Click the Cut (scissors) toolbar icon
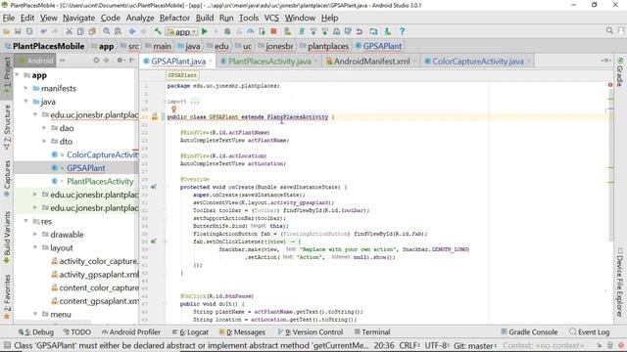 69,31
